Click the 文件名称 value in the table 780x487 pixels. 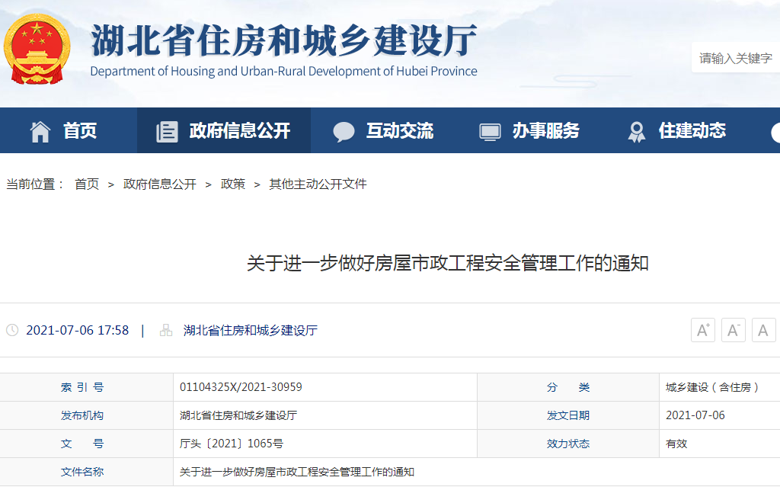coord(297,472)
